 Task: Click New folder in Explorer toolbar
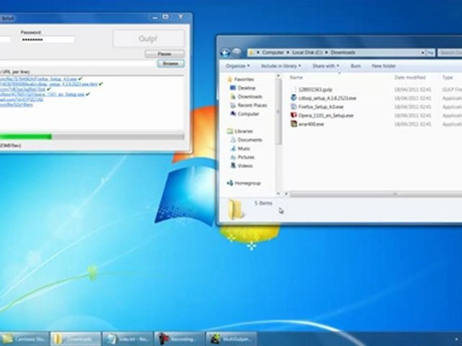coord(384,66)
